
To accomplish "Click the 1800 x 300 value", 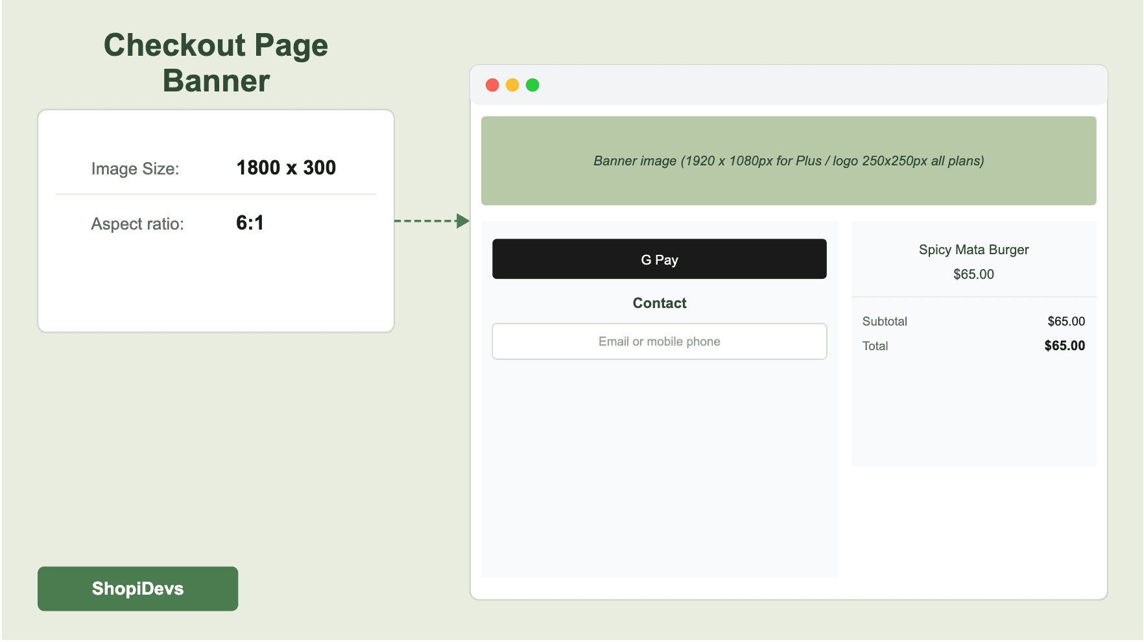I will (286, 168).
